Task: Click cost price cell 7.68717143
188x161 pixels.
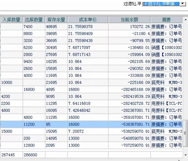Action: (88, 55)
